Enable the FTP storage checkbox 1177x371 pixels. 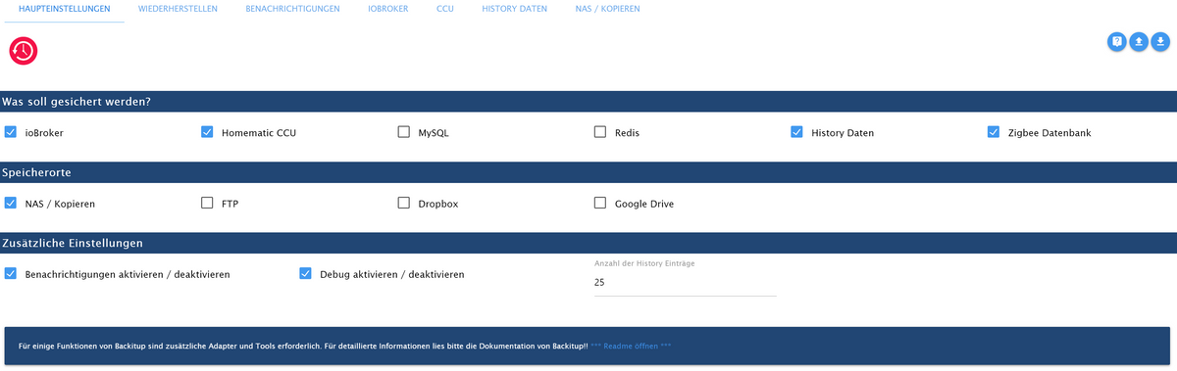[207, 204]
